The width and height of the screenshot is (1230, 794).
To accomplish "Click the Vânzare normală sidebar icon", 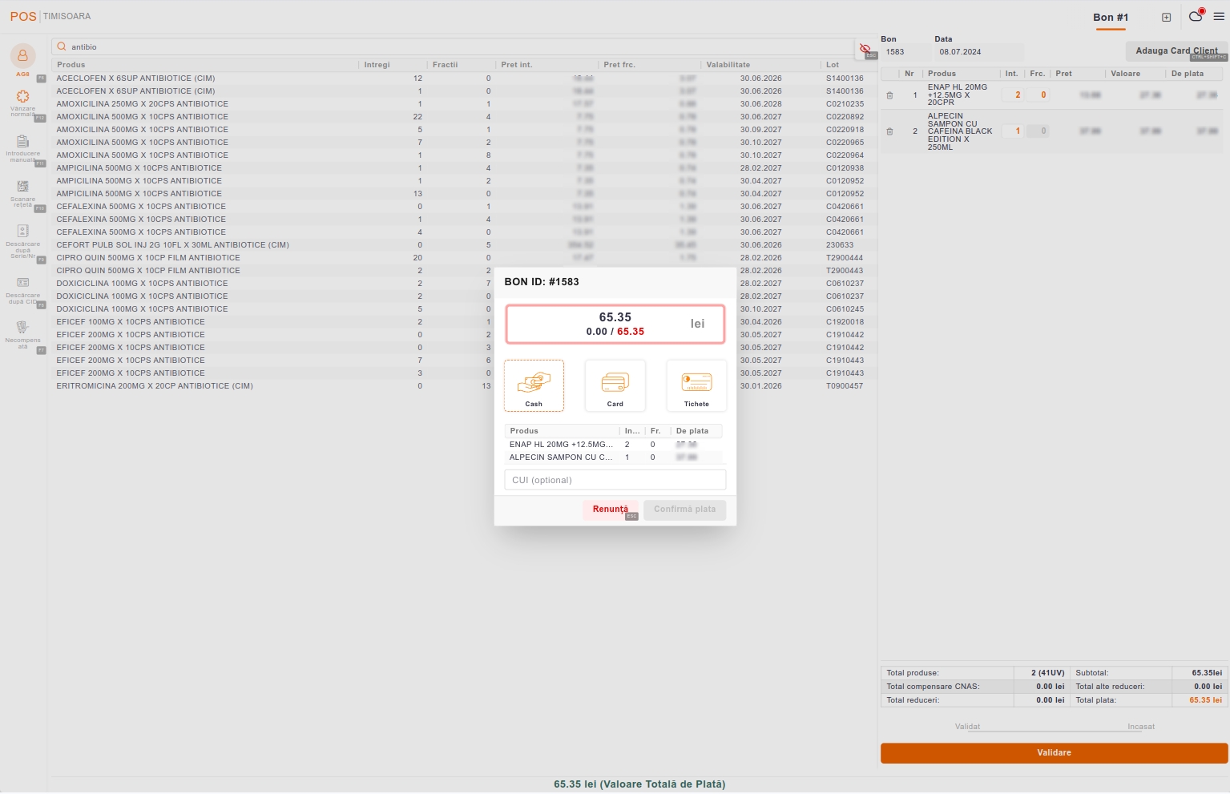I will [x=22, y=97].
